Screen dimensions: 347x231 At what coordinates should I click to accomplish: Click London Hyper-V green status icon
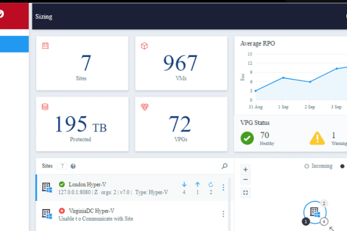tap(62, 184)
